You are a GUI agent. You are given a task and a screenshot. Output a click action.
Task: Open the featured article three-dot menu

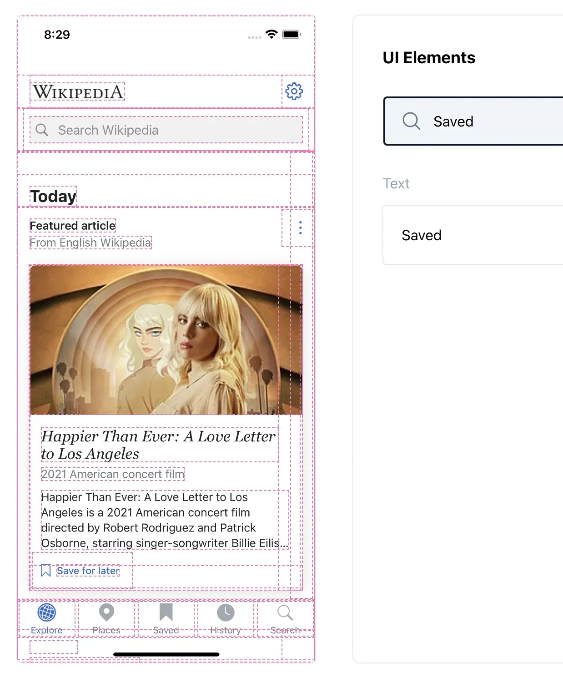(x=300, y=228)
